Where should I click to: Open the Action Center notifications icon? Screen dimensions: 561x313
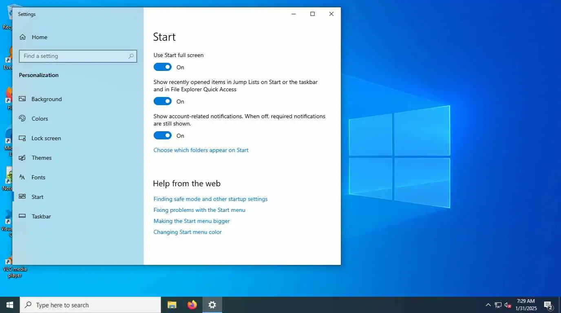click(x=548, y=305)
